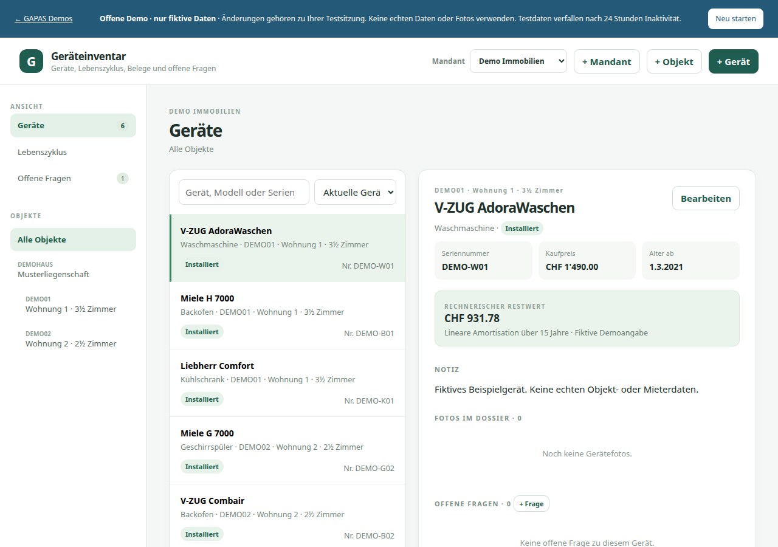Click the note text Fiktives Beispielgerät
This screenshot has width=778, height=547.
pyautogui.click(x=566, y=390)
